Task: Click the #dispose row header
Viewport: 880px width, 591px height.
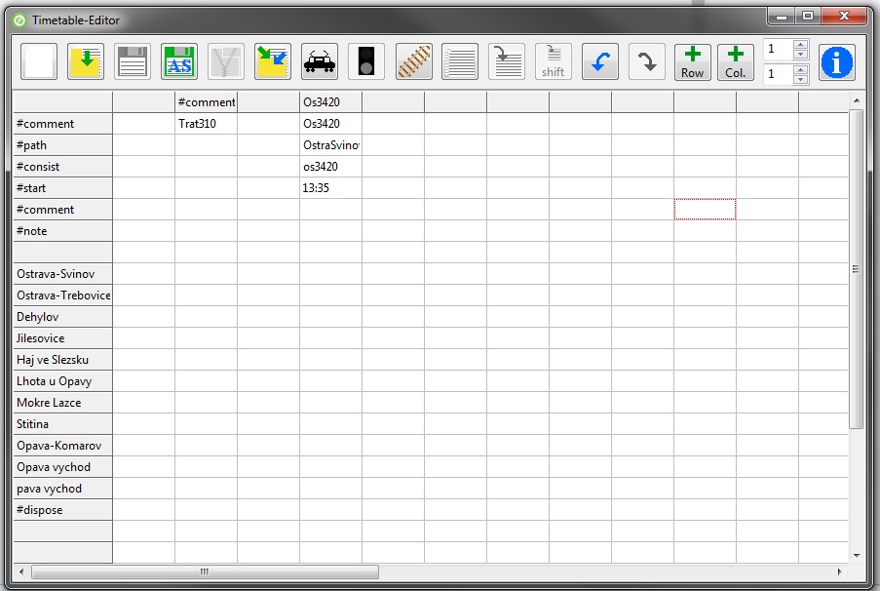Action: click(62, 510)
